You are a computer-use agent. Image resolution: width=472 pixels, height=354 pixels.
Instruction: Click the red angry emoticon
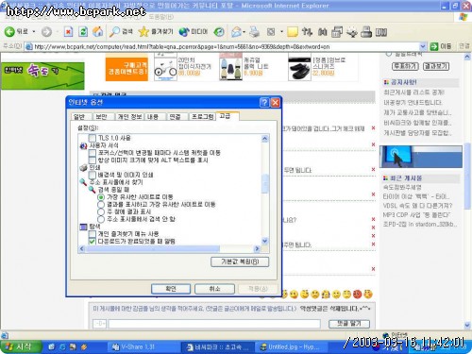tap(358, 295)
